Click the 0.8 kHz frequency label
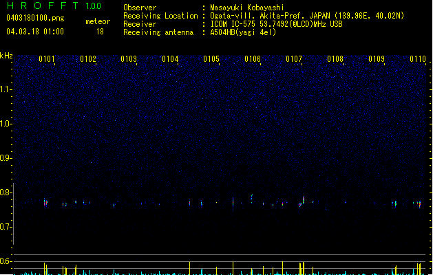 click(6, 192)
